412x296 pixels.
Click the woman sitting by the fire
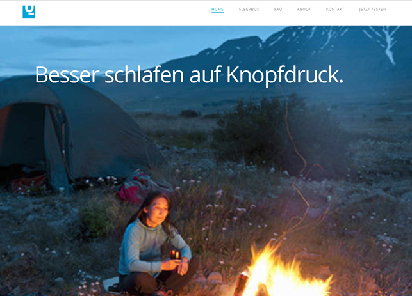156,244
